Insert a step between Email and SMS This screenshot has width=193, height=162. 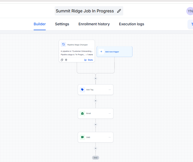tap(96, 125)
